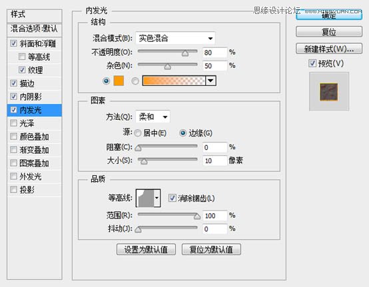369x287 pixels.
Task: Click the 设置为默认值 button
Action: pyautogui.click(x=146, y=249)
